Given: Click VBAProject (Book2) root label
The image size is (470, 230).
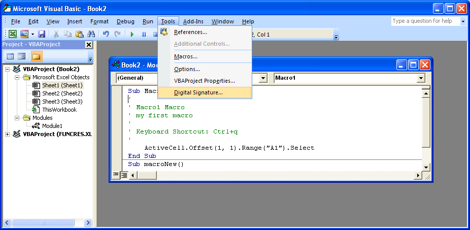Looking at the screenshot, I should [x=51, y=69].
